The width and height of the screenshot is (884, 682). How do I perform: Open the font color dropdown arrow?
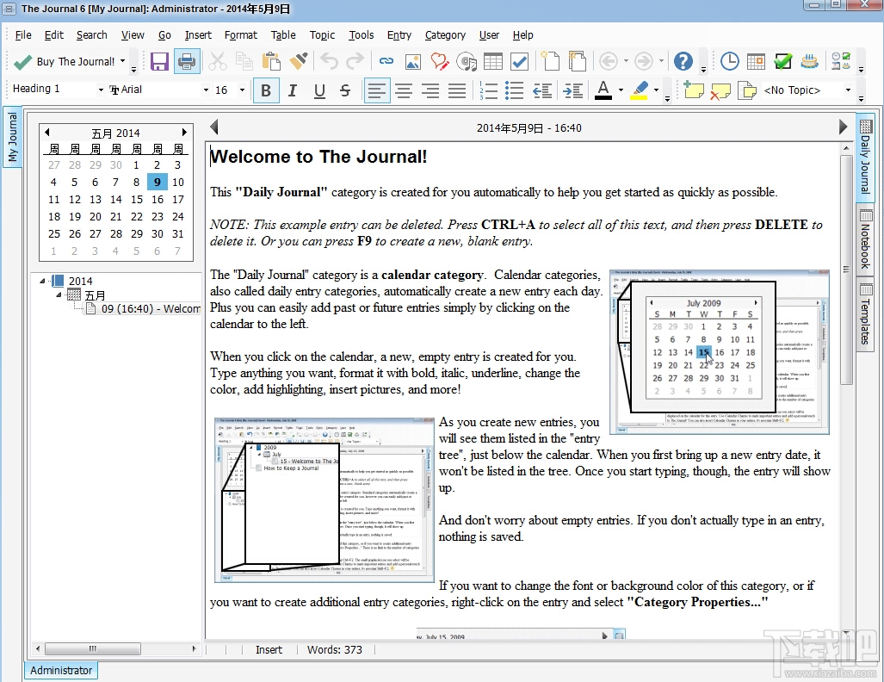pos(621,90)
